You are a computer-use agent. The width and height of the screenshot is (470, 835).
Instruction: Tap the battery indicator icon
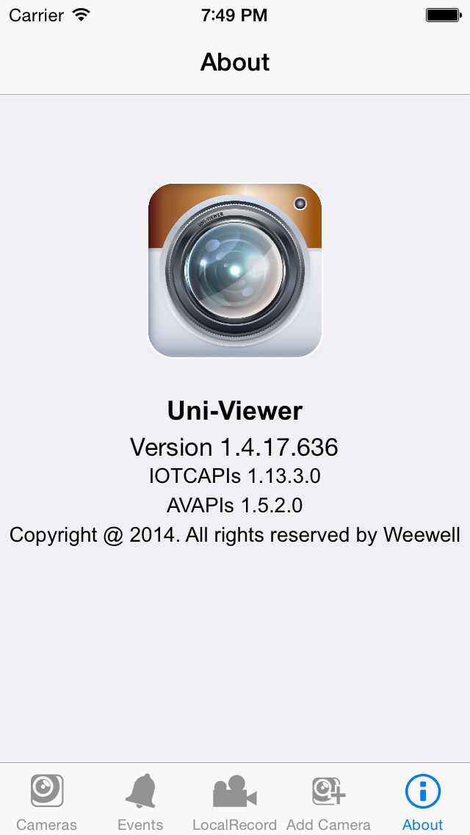tap(443, 15)
